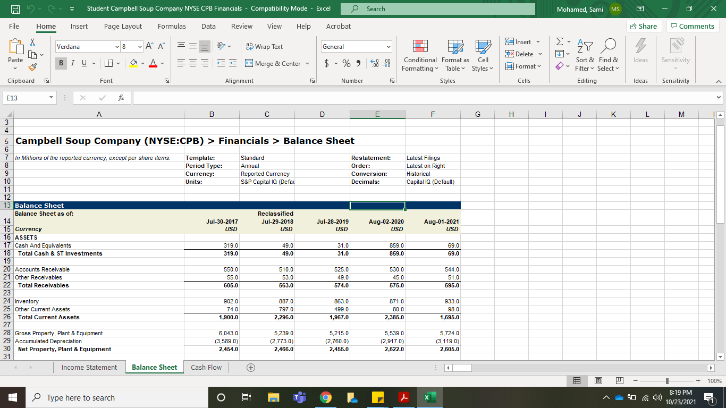Click the Name Box showing E13
The width and height of the screenshot is (726, 408).
click(27, 98)
